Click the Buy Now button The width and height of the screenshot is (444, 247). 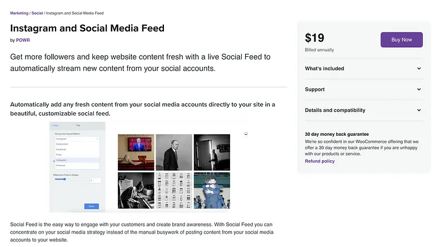point(401,40)
